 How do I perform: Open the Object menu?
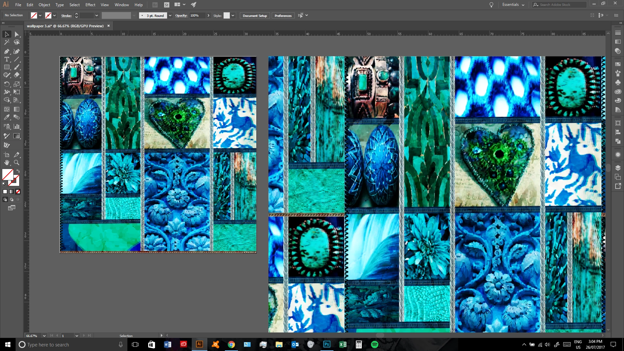44,5
